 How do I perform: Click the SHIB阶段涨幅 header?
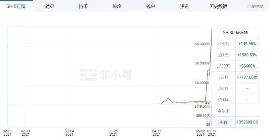(235, 33)
